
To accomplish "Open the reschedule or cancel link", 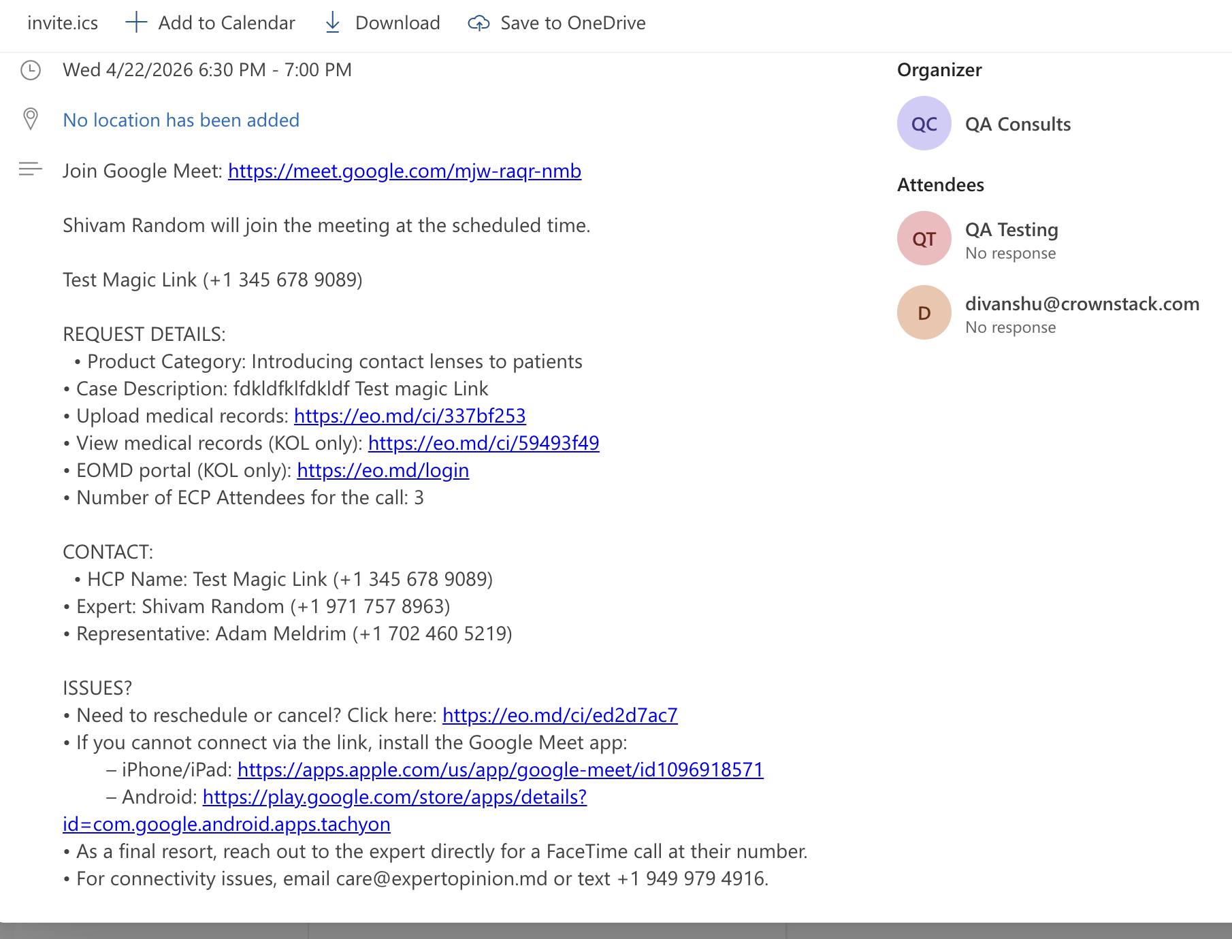I will coord(560,715).
